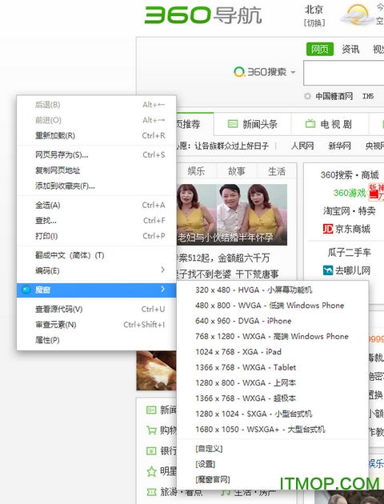Select 768 x 1280 WXGA Windows Phone option
Viewport: 384px width, 504px height.
click(273, 336)
